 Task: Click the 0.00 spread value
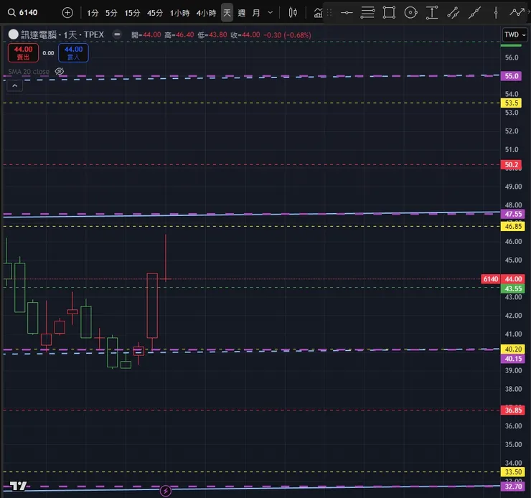coord(48,53)
